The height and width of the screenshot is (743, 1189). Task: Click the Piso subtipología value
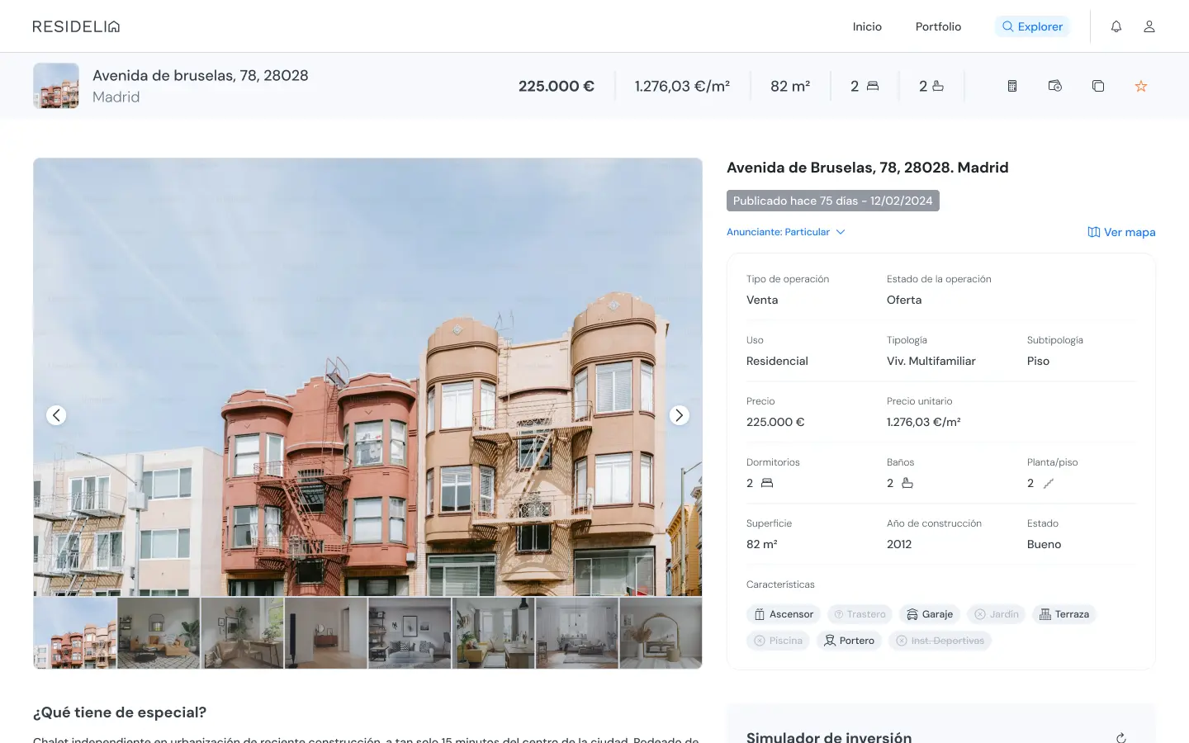(x=1038, y=361)
